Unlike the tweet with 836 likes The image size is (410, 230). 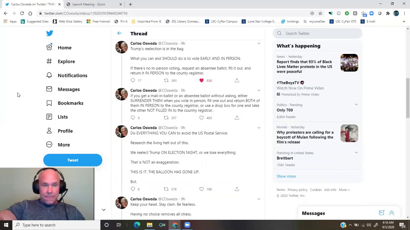[201, 80]
